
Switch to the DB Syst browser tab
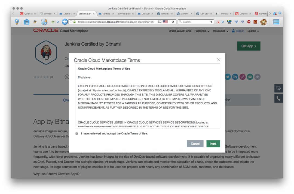145,14
